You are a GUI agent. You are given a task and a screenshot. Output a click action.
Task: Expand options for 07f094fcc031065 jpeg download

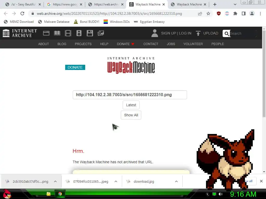tap(116, 181)
